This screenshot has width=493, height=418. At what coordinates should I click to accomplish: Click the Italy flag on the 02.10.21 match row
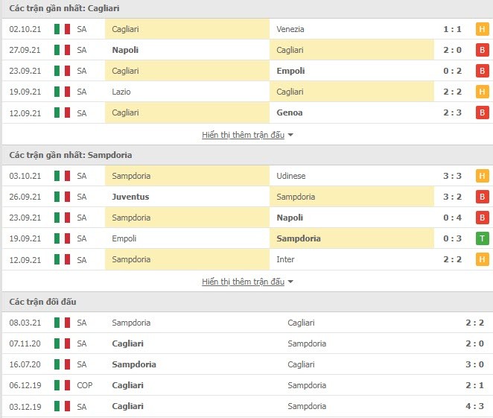[62, 29]
